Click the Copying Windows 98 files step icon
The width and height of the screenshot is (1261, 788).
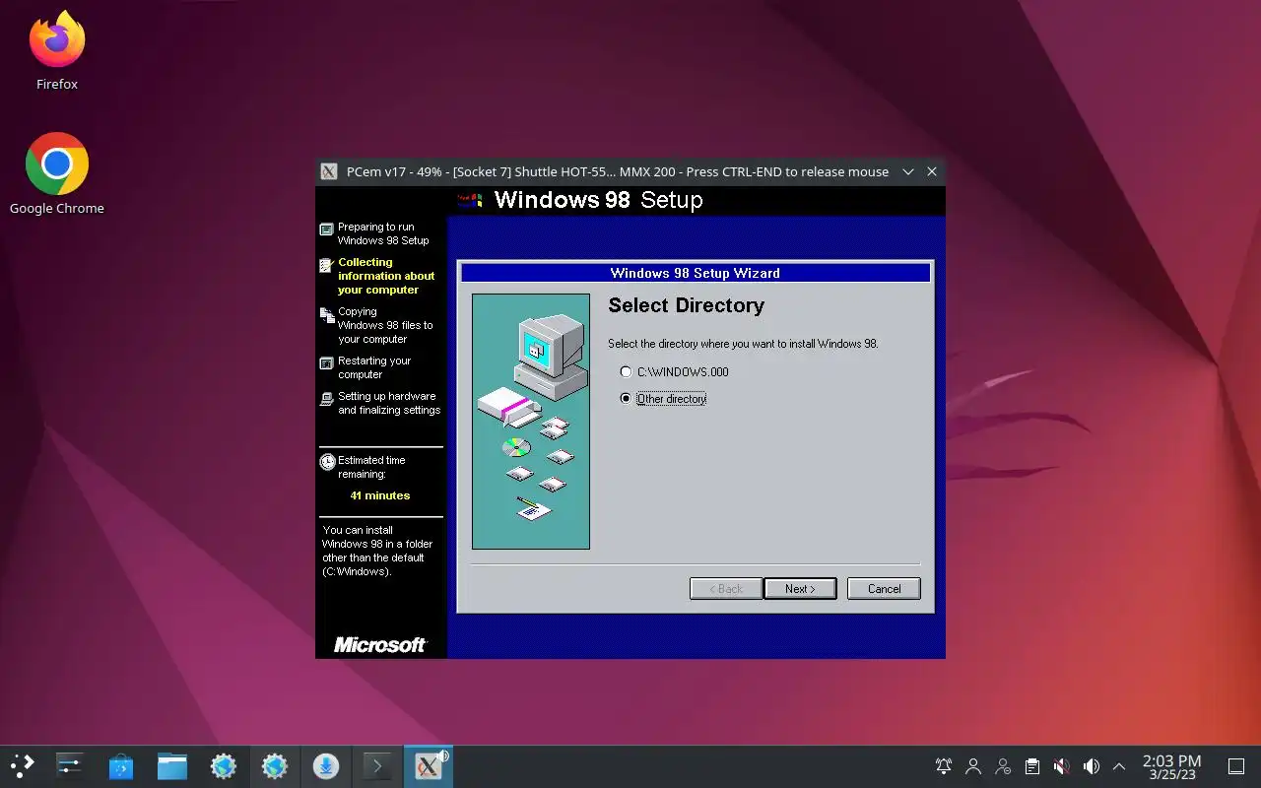(x=327, y=314)
